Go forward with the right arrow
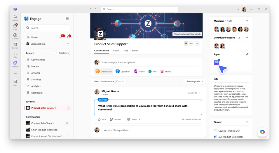Screen dimensions: 279x153 click(96, 9)
